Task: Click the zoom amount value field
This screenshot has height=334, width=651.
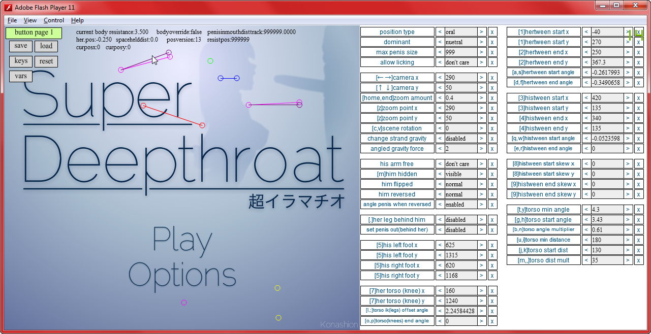Action: coord(460,98)
